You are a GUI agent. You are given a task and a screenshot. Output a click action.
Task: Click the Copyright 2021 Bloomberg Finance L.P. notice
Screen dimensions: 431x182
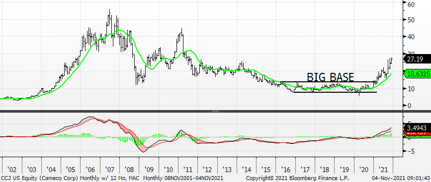[x=297, y=179]
